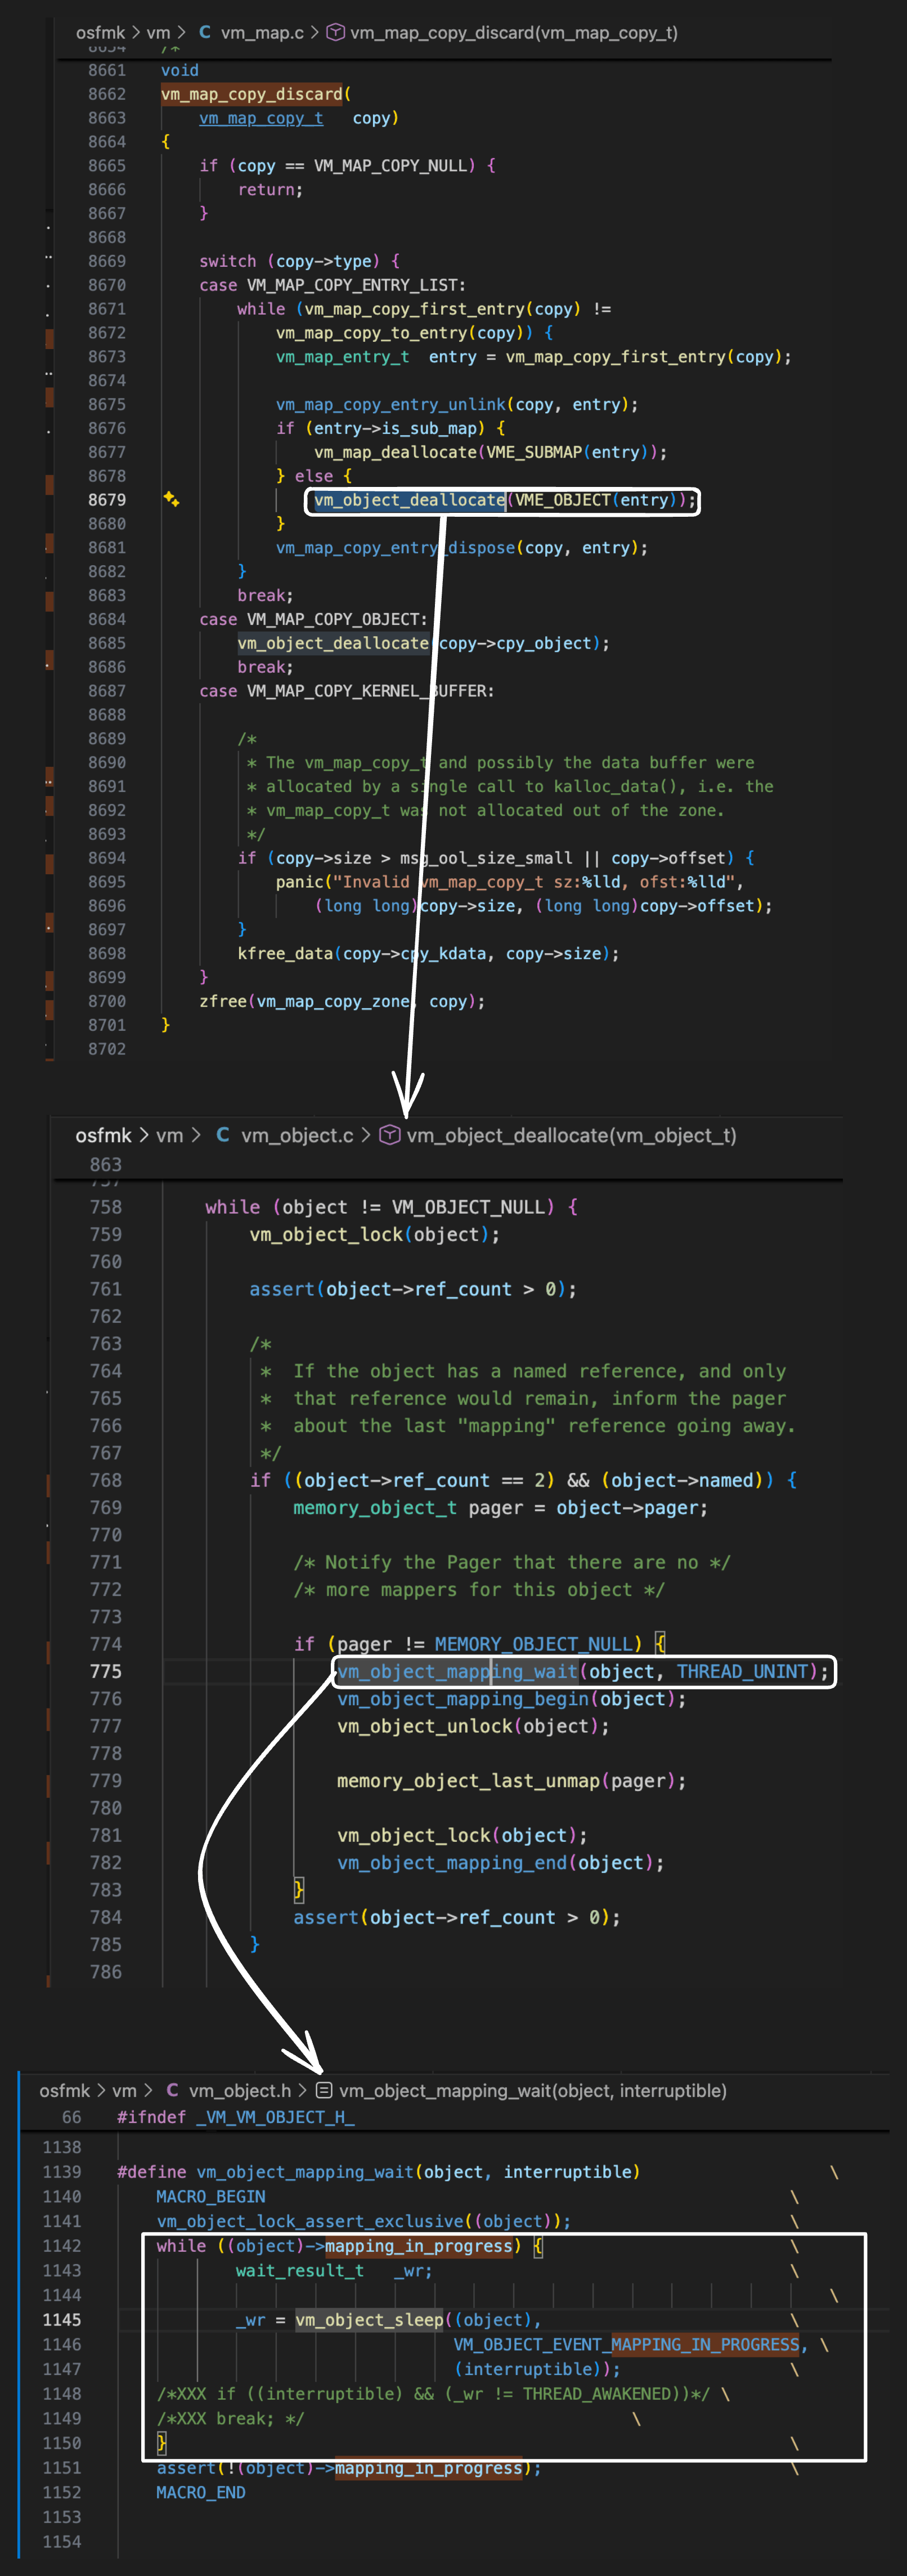Click zfree call on line 8700

(x=223, y=1001)
